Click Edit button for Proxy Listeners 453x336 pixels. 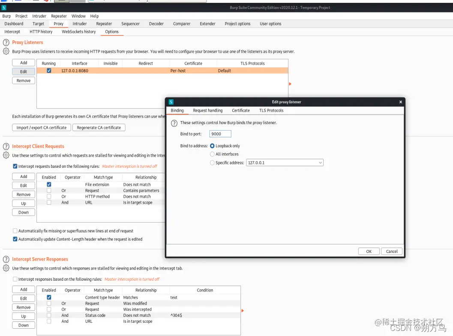[24, 71]
